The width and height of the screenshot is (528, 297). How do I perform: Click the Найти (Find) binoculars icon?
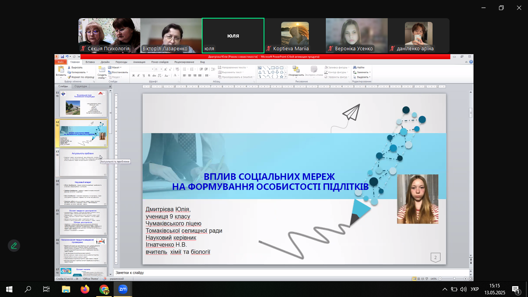pos(354,67)
